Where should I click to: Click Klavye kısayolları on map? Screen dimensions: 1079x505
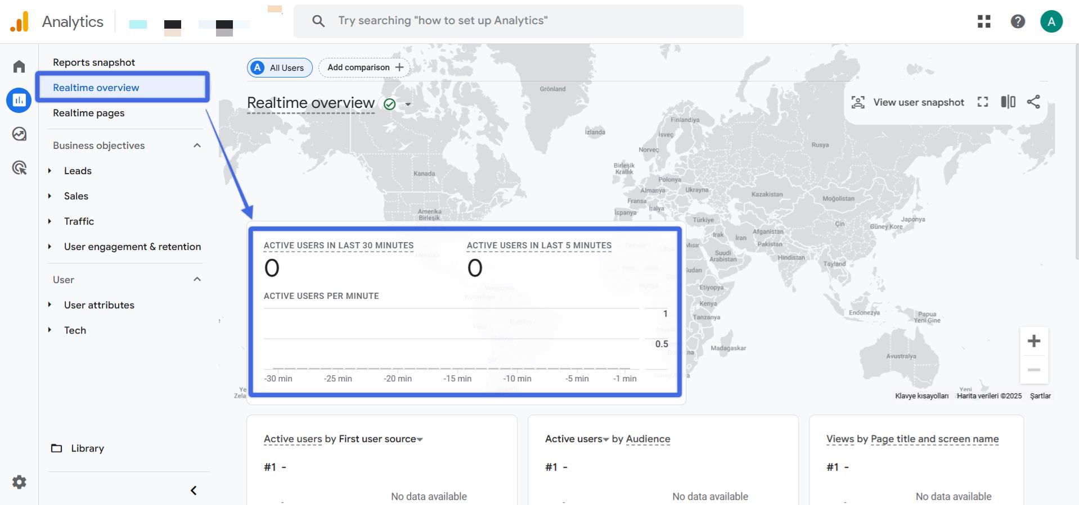pos(921,396)
